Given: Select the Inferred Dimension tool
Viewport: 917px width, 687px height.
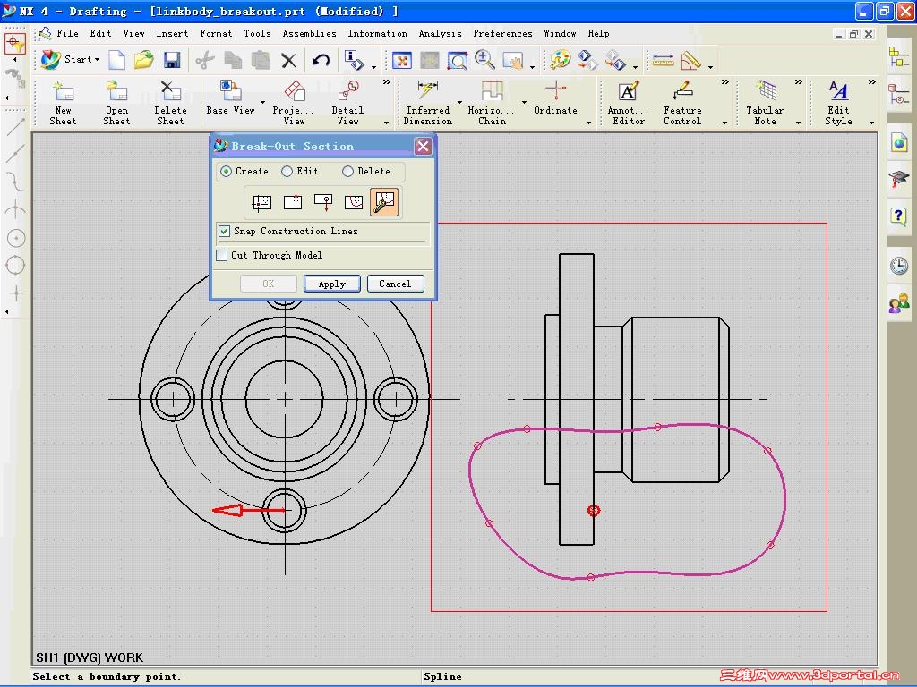Looking at the screenshot, I should point(428,104).
